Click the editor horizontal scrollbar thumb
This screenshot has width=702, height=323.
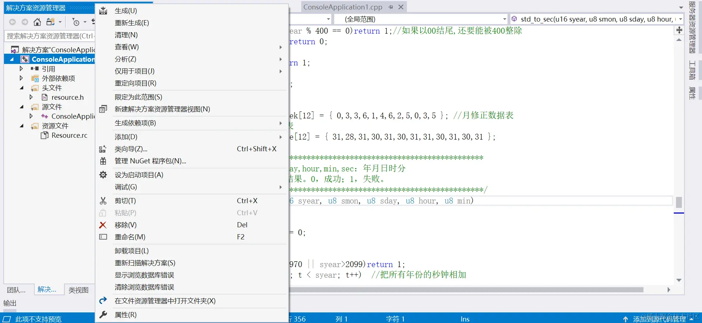coord(466,290)
